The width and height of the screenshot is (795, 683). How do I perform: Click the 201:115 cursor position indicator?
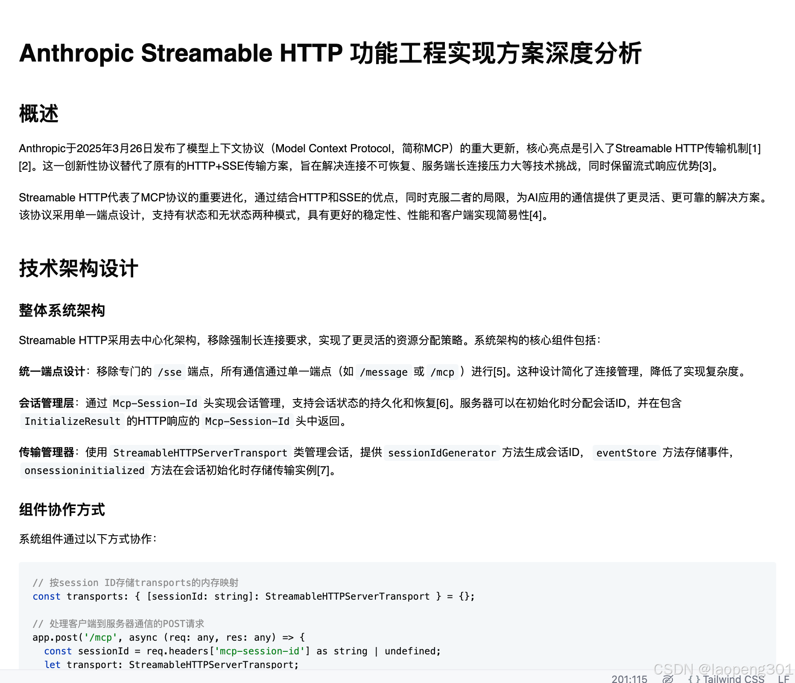629,679
